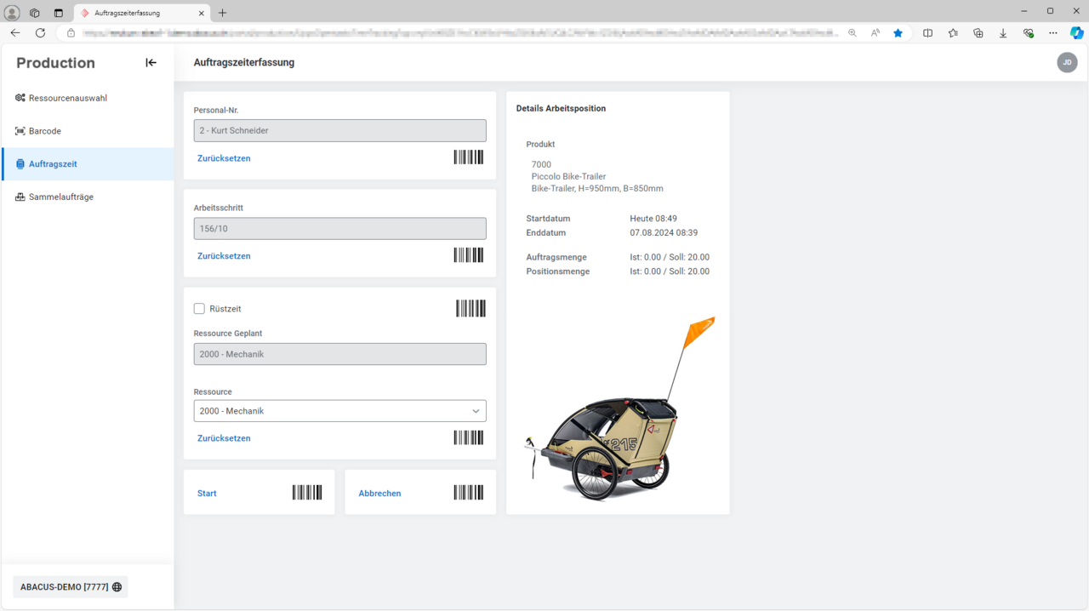Click the Abbrechen button

379,494
